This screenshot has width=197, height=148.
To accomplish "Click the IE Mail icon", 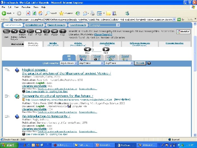I will (85, 13).
